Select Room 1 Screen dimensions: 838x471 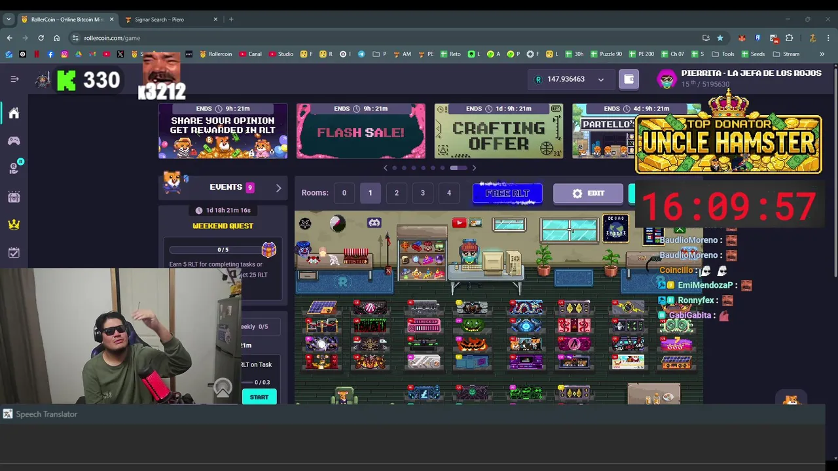[370, 193]
